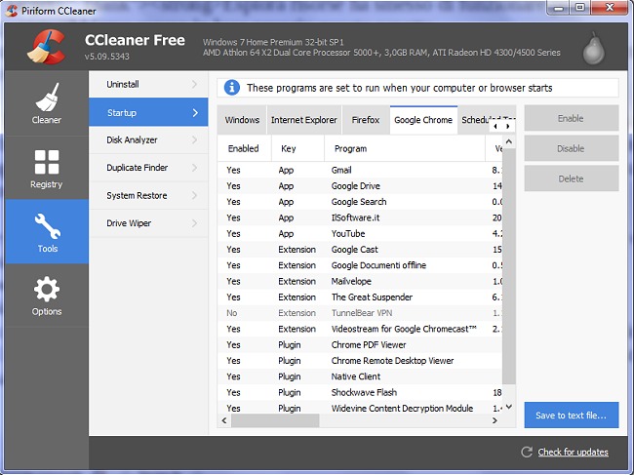Open the Uninstall tool
This screenshot has height=475, width=634.
(148, 84)
